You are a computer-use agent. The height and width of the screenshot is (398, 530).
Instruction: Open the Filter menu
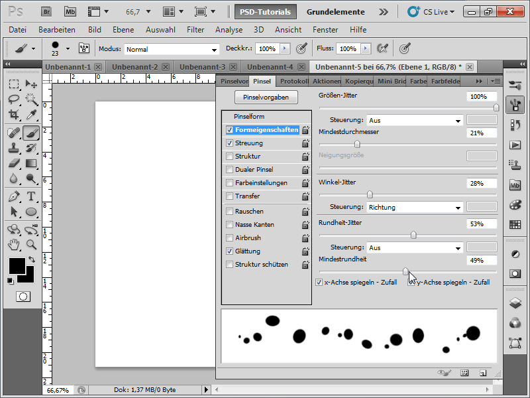point(195,30)
